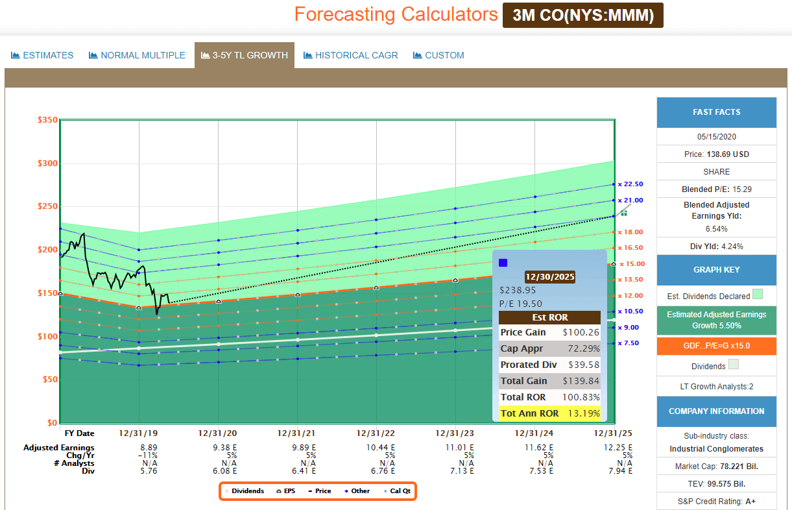The height and width of the screenshot is (510, 792).
Task: Click the chart icon beside Normal Multiple
Action: coord(93,55)
